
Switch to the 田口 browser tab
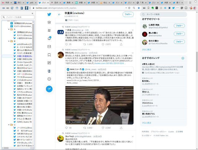[x=19, y=2]
